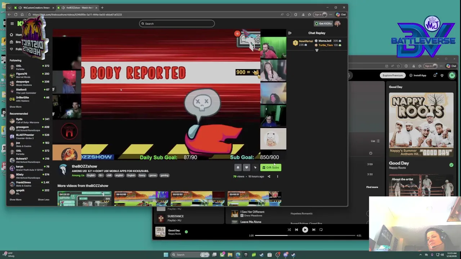Open Copilot Chat in Kick browser
The width and height of the screenshot is (461, 259).
tap(341, 14)
